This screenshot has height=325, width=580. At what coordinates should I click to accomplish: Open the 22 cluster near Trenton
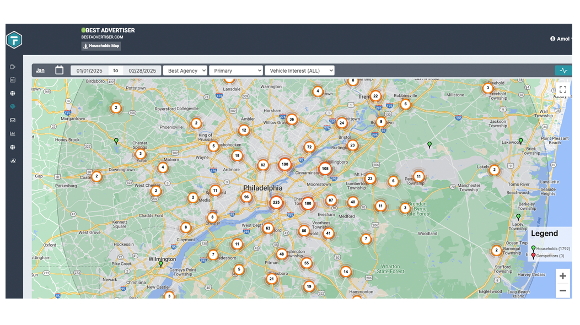pyautogui.click(x=375, y=96)
